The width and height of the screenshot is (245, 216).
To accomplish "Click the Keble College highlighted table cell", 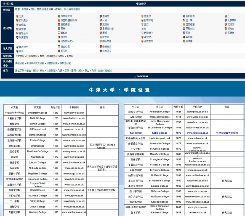I will 159,133.
